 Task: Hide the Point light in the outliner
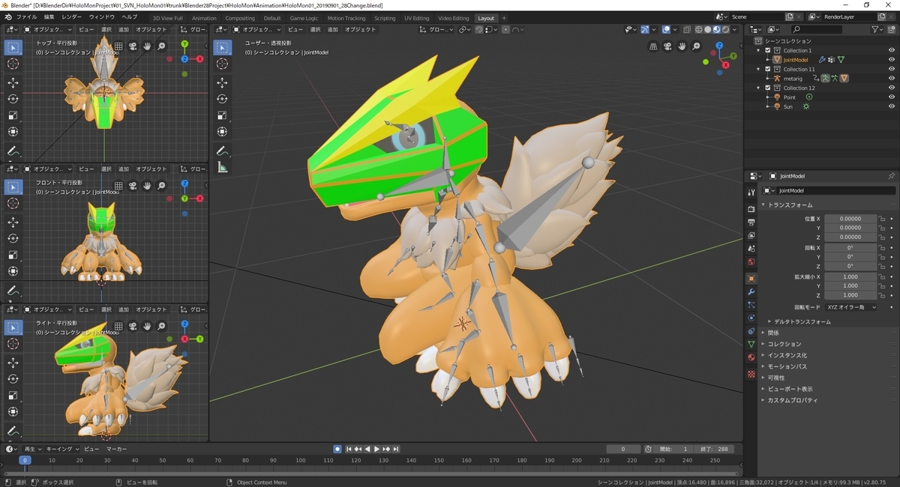click(x=891, y=97)
